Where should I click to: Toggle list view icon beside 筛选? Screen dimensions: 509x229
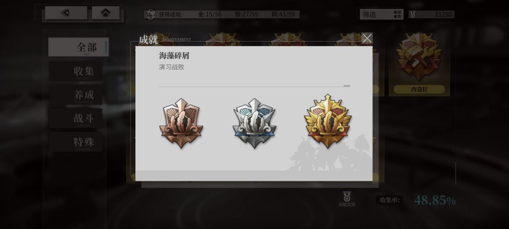coord(397,14)
